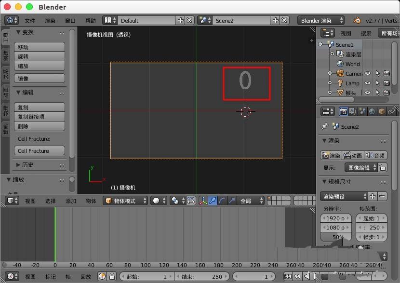Select the World properties tab globe icon
The height and width of the screenshot is (283, 400).
371,111
